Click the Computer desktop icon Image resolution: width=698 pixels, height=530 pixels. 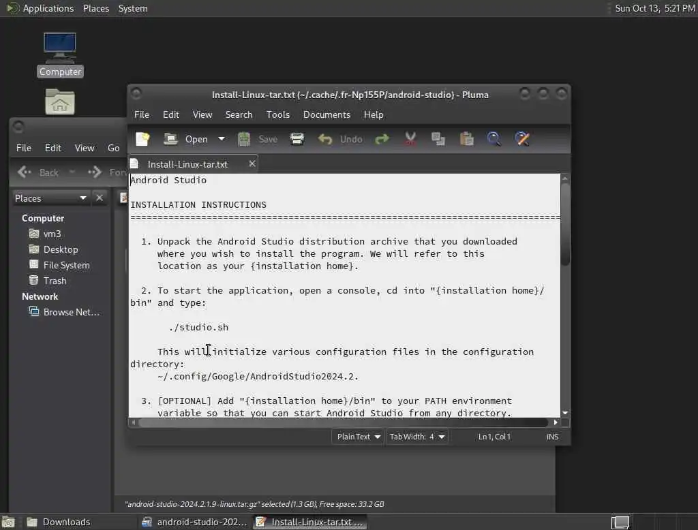pyautogui.click(x=60, y=54)
